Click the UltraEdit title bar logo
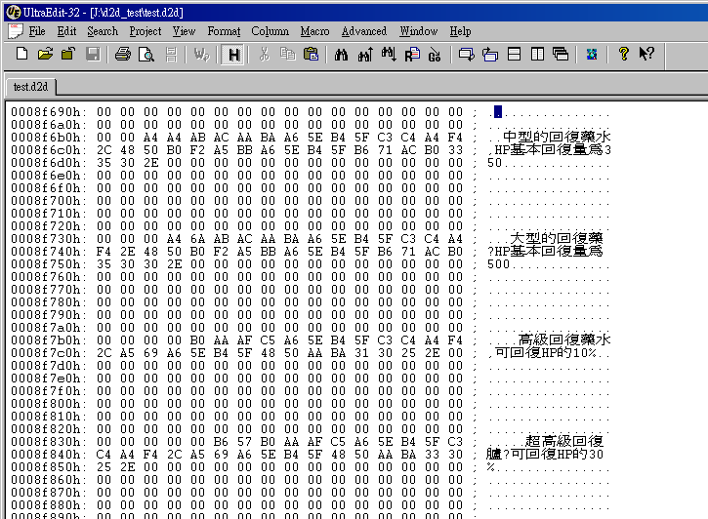Screen dimensions: 708x519 (x=13, y=12)
